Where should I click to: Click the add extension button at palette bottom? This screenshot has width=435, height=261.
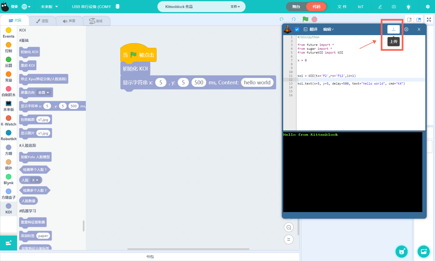pos(9,243)
